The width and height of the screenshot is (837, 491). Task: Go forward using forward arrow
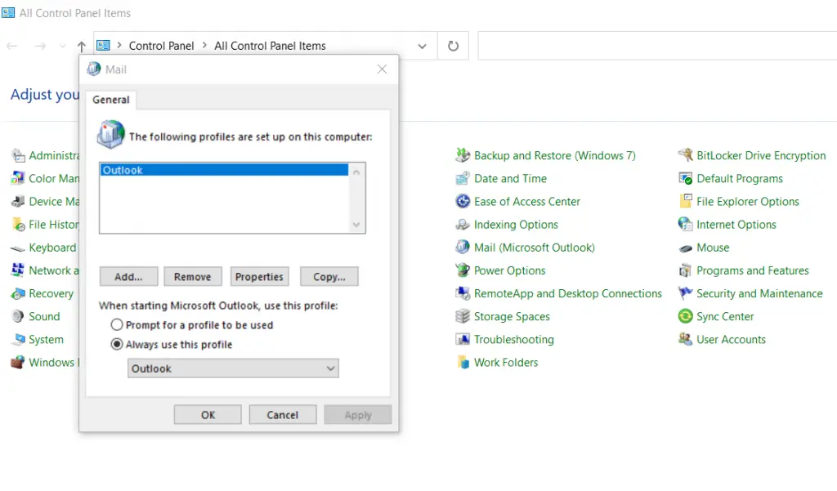[x=40, y=47]
